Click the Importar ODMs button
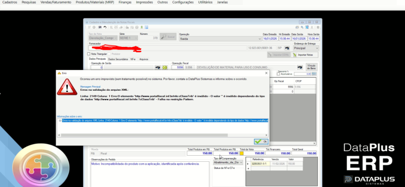Image resolution: width=405 pixels, height=187 pixels. click(x=278, y=55)
